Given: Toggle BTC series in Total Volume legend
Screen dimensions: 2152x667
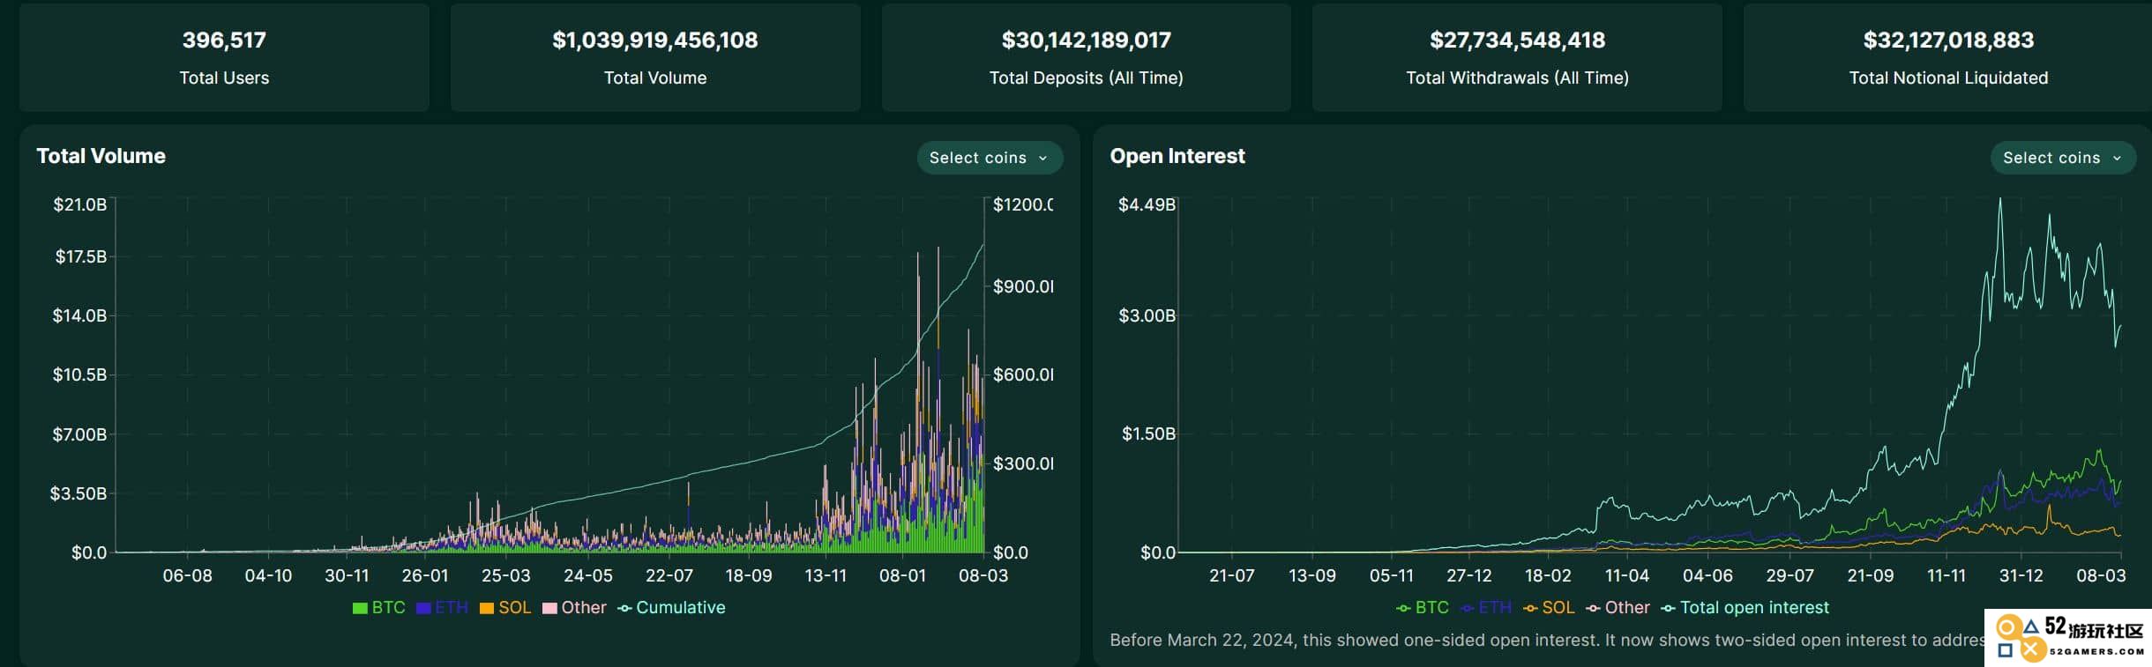Looking at the screenshot, I should (378, 607).
